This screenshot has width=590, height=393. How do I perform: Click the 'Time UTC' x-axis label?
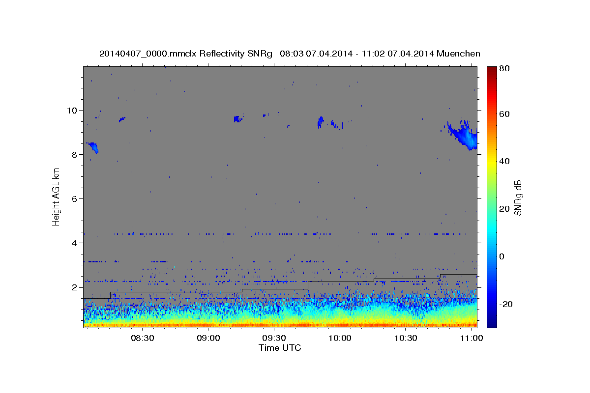click(x=280, y=348)
